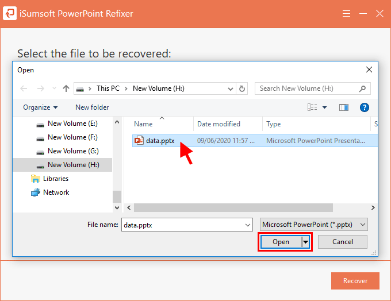Viewport: 391px width, 301px height.
Task: Select New Volume (E:) in navigation tree
Action: point(72,124)
